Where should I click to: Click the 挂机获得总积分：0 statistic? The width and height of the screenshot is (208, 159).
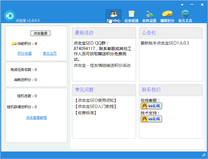pyautogui.click(x=22, y=107)
